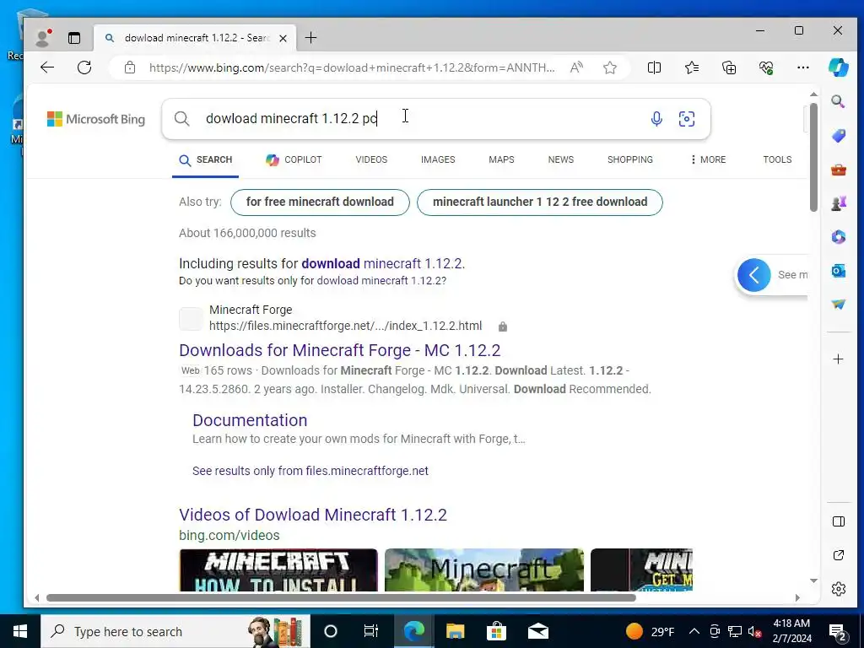This screenshot has width=864, height=648.
Task: Switch to the COPILOT tab
Action: click(x=294, y=159)
